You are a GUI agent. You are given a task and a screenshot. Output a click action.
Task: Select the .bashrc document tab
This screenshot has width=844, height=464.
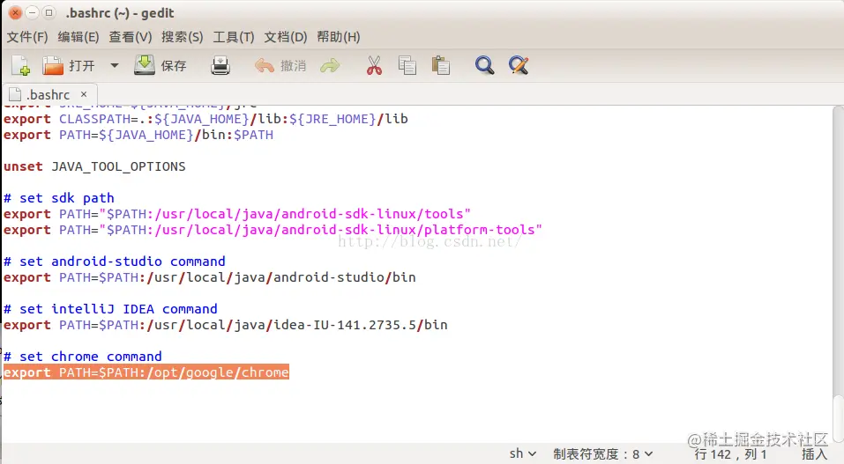[49, 94]
